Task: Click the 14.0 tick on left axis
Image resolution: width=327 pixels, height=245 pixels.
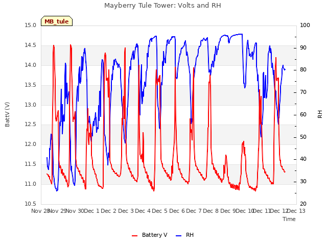Action: [30, 65]
